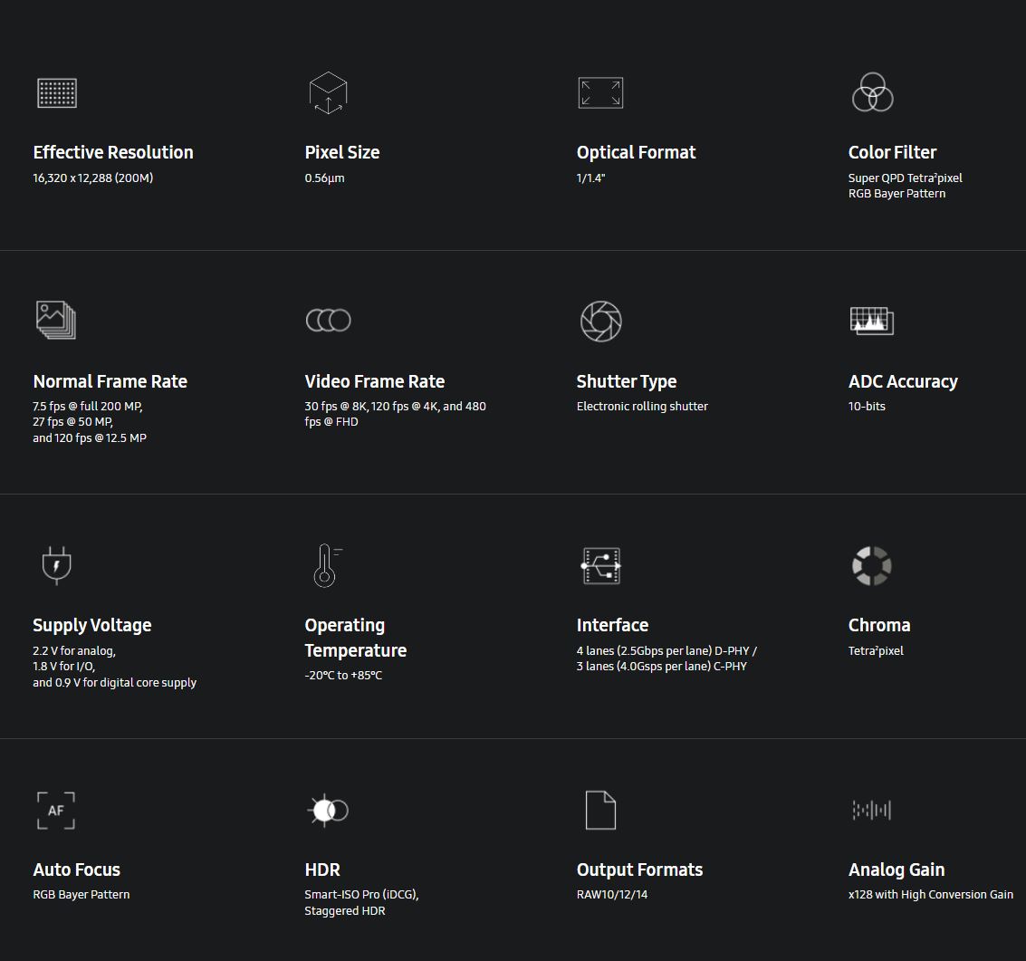1026x961 pixels.
Task: Click the Video Frame Rate three-circles icon
Action: pyautogui.click(x=328, y=320)
